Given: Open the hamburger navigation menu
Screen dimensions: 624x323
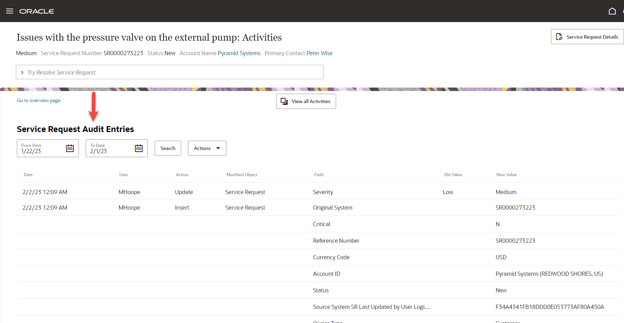Looking at the screenshot, I should [x=10, y=11].
